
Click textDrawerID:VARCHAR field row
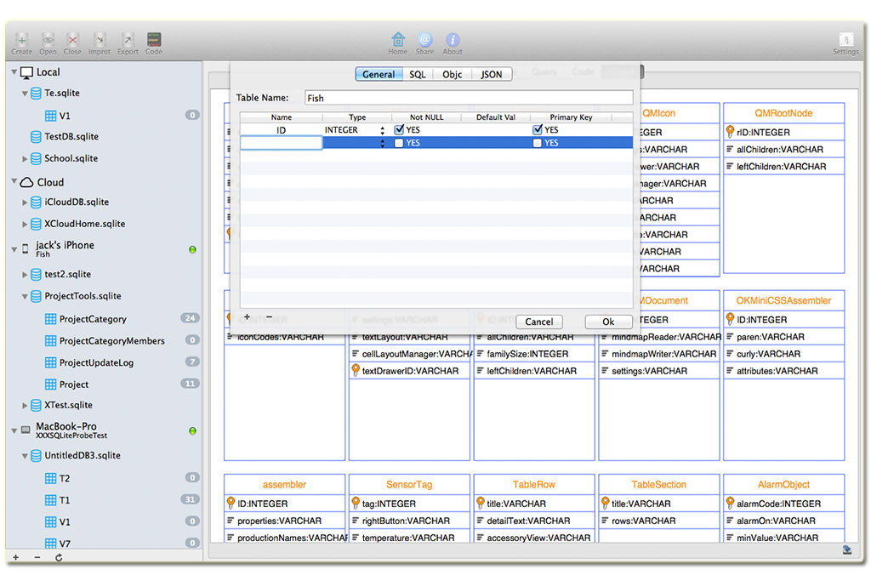point(409,371)
